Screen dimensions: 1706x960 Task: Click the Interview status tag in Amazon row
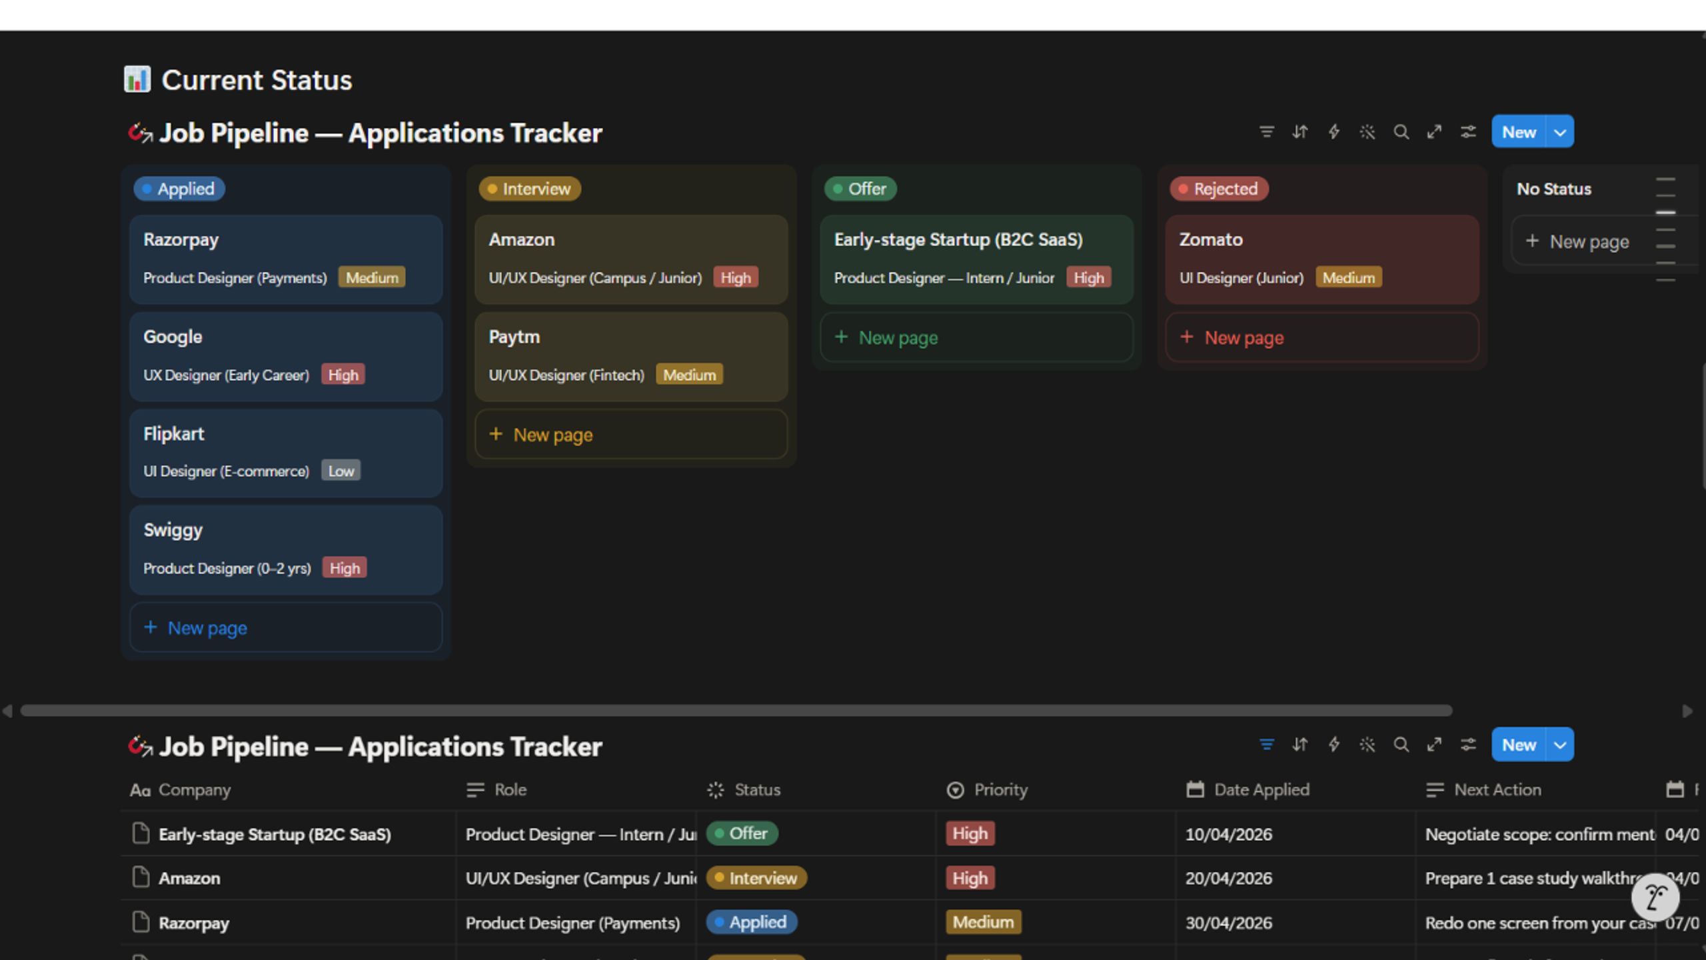(x=756, y=878)
